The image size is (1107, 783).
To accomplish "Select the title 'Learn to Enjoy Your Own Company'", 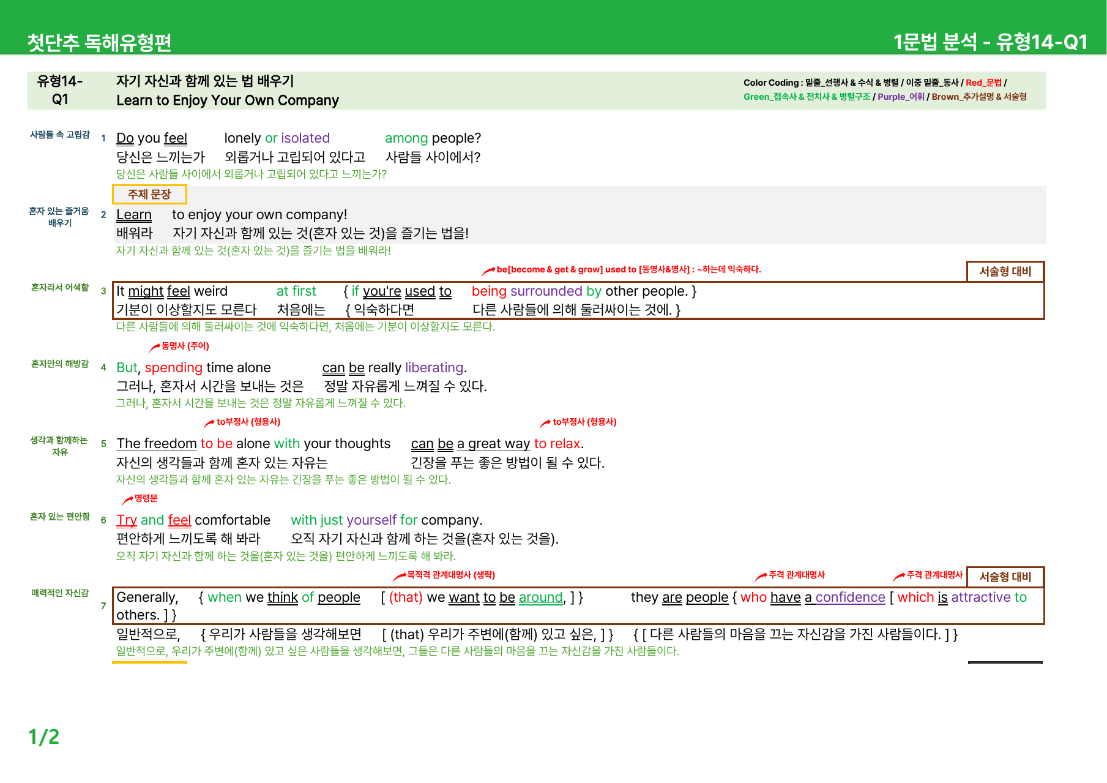I will (228, 100).
